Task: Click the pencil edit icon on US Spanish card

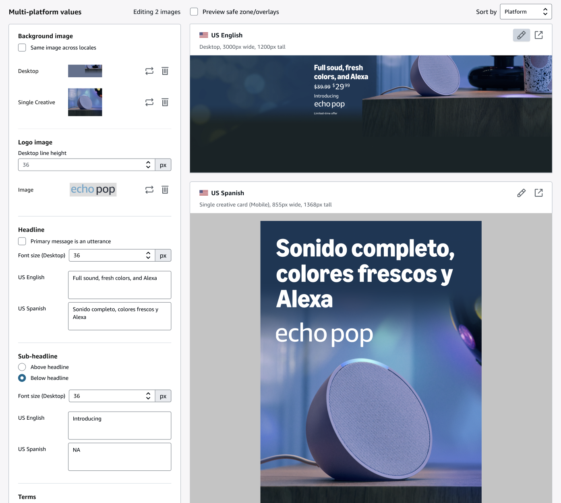Action: [x=522, y=193]
